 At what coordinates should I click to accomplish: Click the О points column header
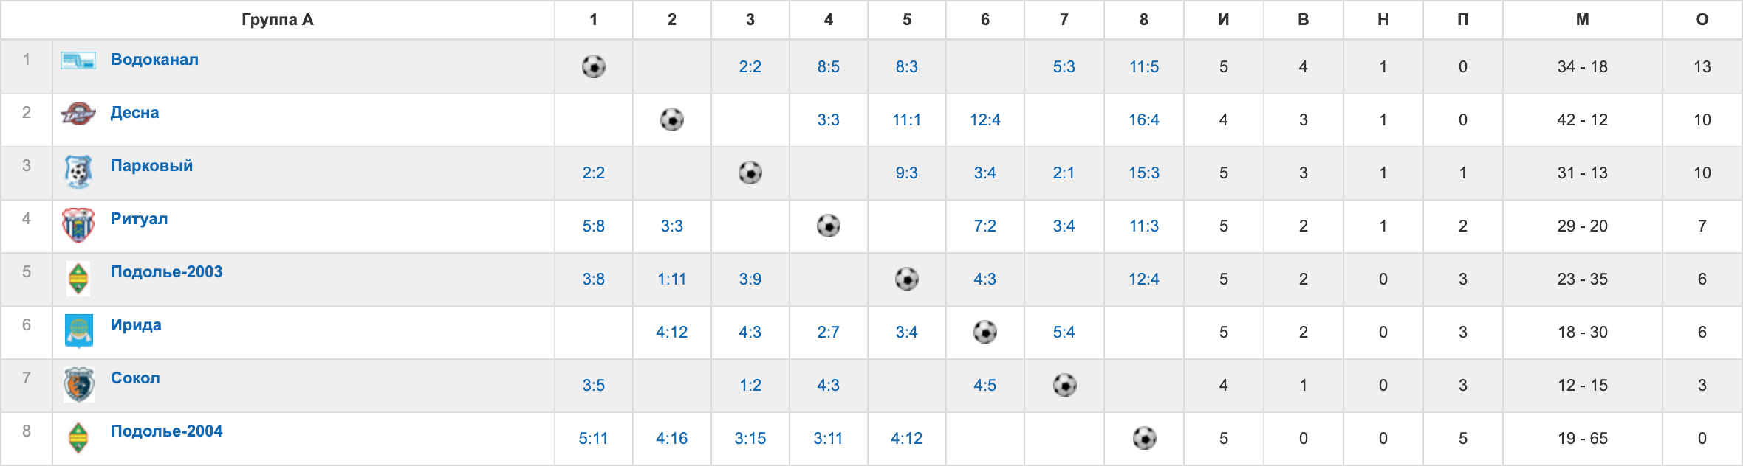coord(1702,20)
